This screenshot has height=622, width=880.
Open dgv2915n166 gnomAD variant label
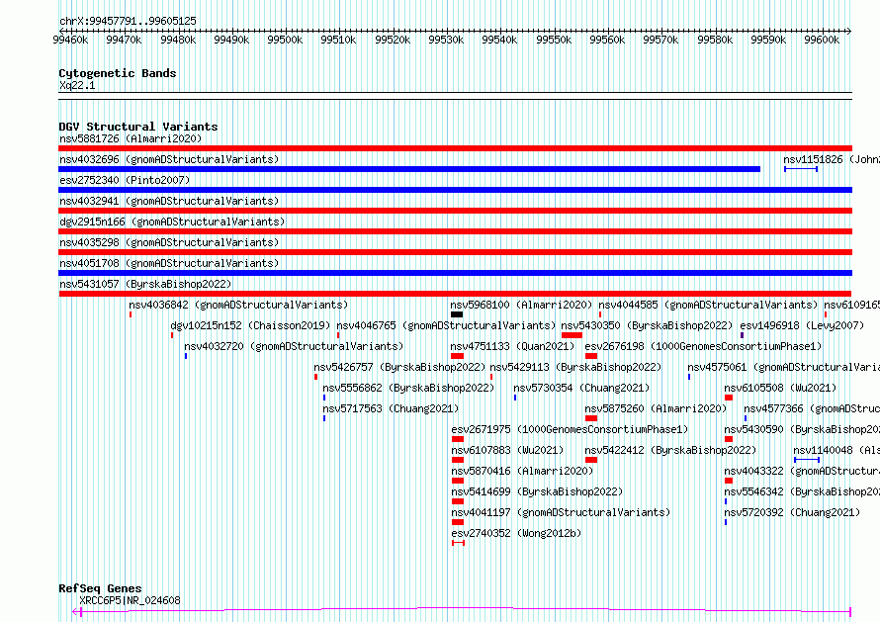172,222
